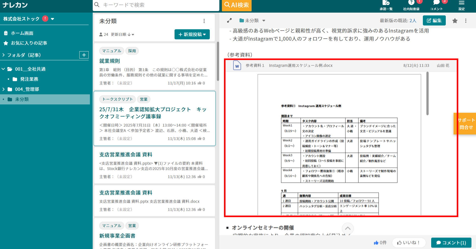The width and height of the screenshot is (476, 249).
Task: Click いいね! to like the article
Action: coord(409,242)
